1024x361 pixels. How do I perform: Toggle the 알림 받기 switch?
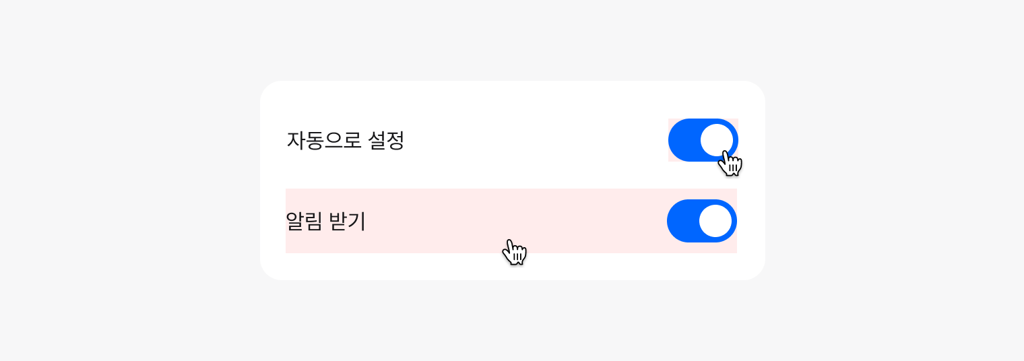701,221
